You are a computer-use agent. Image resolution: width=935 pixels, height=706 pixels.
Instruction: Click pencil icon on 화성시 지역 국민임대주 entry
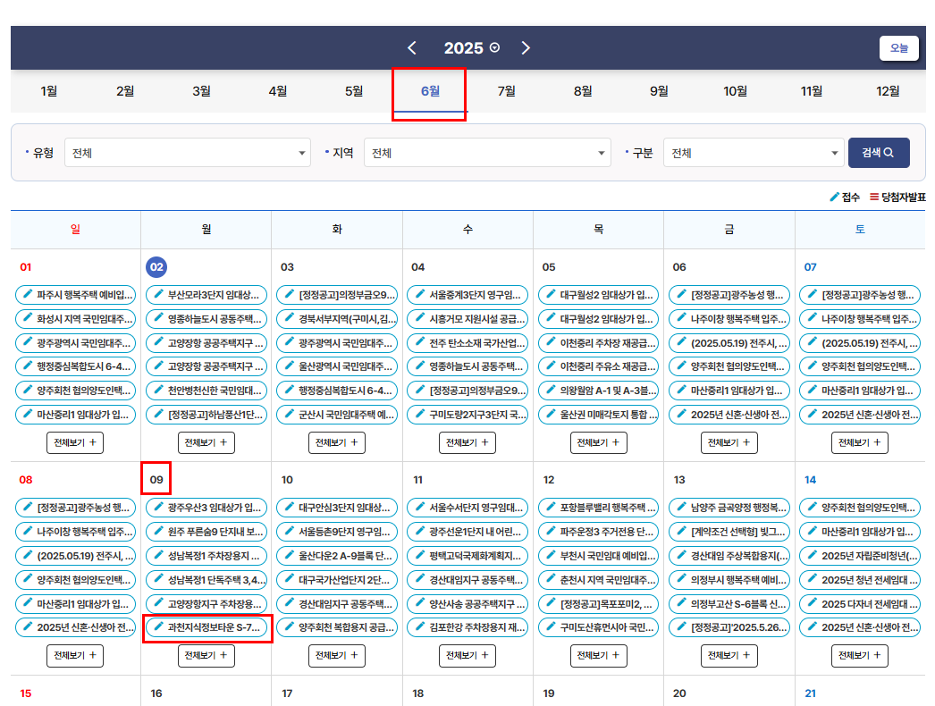(x=27, y=318)
